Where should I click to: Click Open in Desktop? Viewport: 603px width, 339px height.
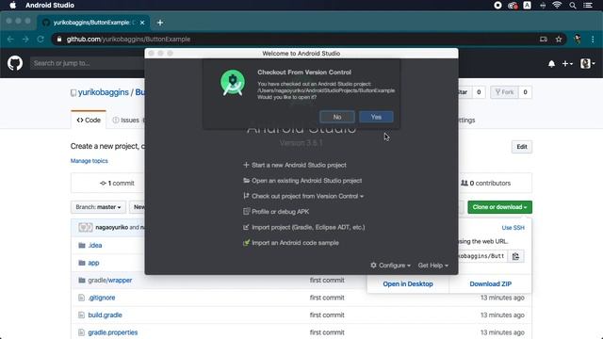(408, 284)
